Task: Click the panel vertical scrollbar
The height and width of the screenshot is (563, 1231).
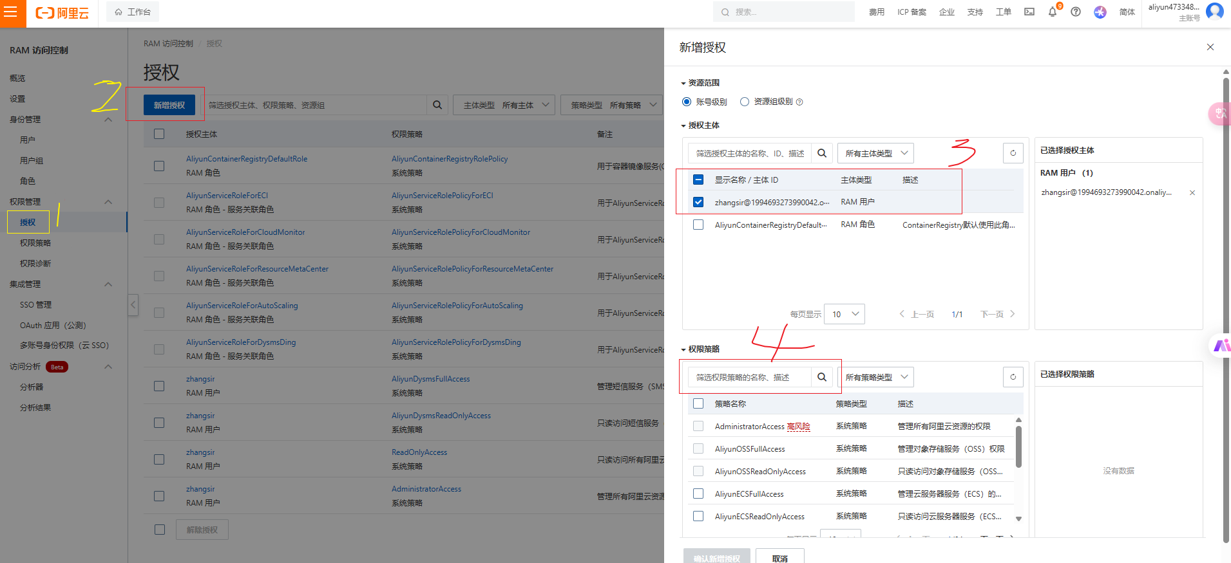Action: pyautogui.click(x=1226, y=309)
